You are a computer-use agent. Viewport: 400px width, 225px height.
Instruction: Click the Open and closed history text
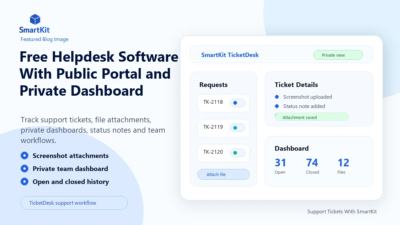[x=71, y=182]
